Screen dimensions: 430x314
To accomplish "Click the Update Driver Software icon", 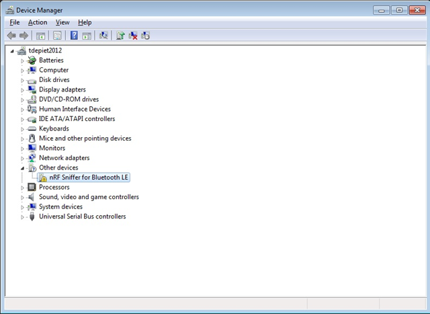I will click(x=120, y=36).
